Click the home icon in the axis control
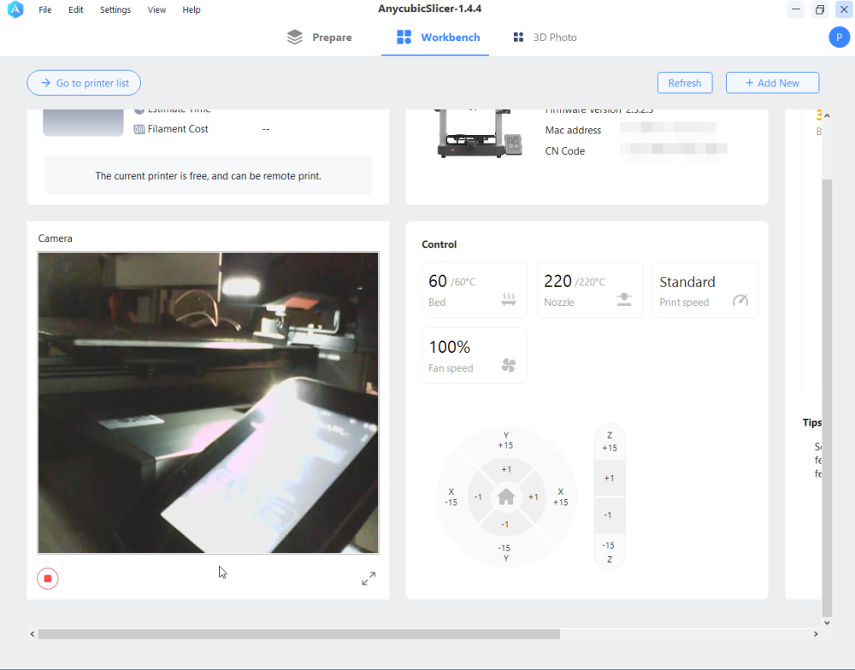This screenshot has width=855, height=670. [506, 497]
